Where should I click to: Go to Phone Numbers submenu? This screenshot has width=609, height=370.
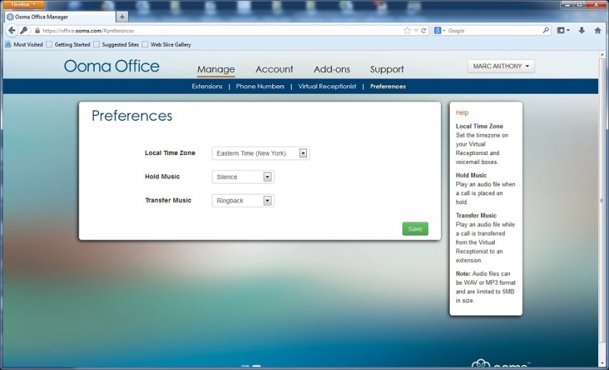pyautogui.click(x=260, y=86)
